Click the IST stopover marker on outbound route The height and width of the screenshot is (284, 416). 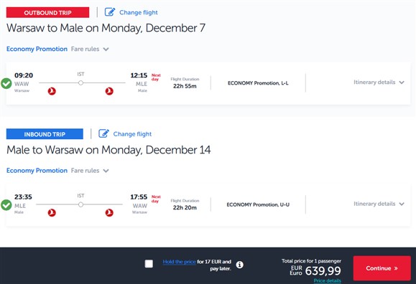[x=80, y=83]
